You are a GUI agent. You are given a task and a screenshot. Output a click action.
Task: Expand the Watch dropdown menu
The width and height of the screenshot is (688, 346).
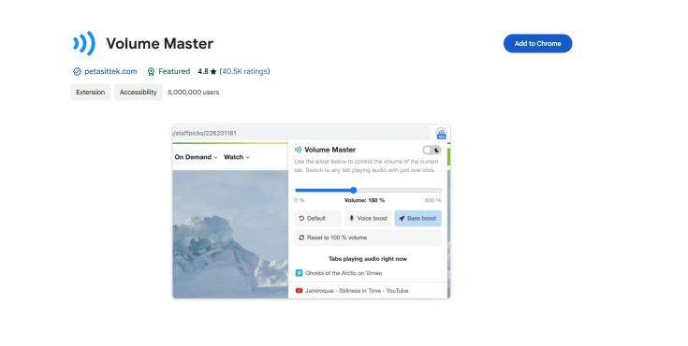pyautogui.click(x=237, y=157)
